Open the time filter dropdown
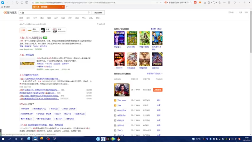This screenshot has height=142, width=252. [x=101, y=24]
